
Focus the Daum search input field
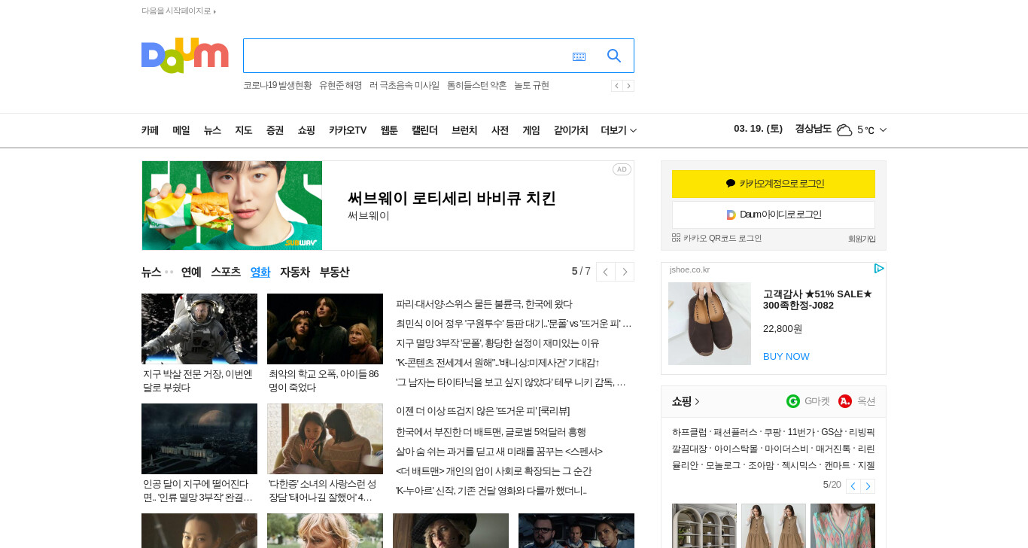click(x=406, y=56)
